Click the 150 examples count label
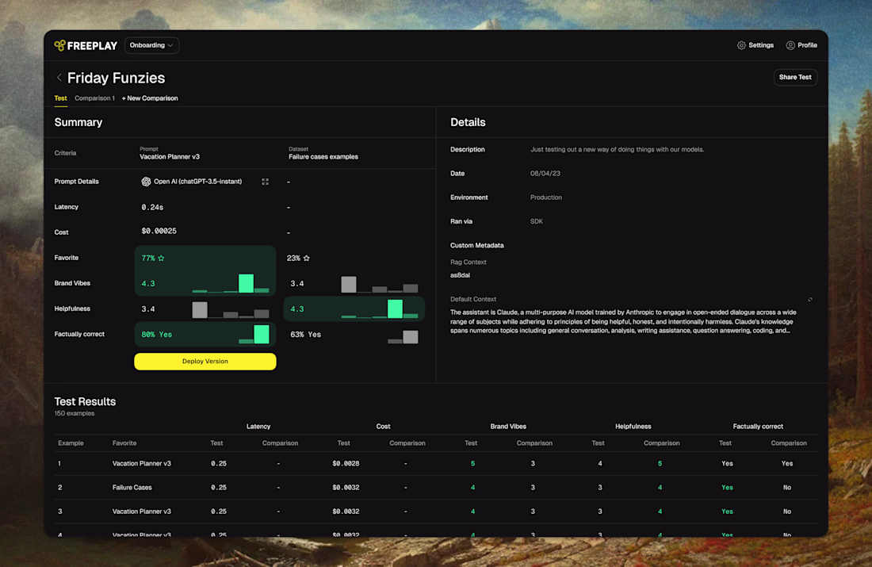The image size is (872, 567). tap(75, 414)
